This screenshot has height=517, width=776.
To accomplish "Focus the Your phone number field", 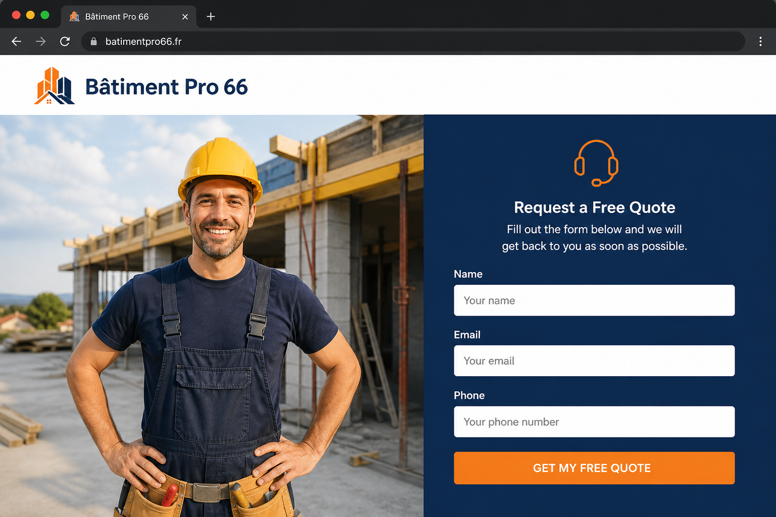I will [594, 422].
